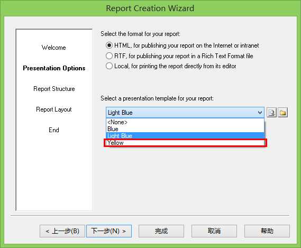Image resolution: width=301 pixels, height=248 pixels.
Task: Choose Yellow from the template list
Action: (x=185, y=143)
